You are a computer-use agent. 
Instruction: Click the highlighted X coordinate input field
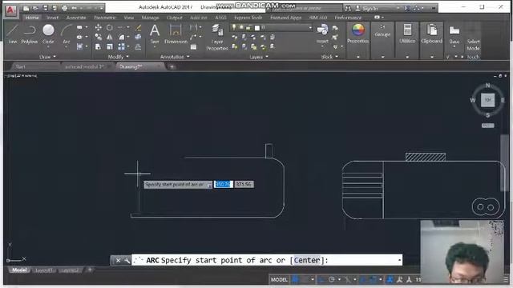[x=224, y=184]
